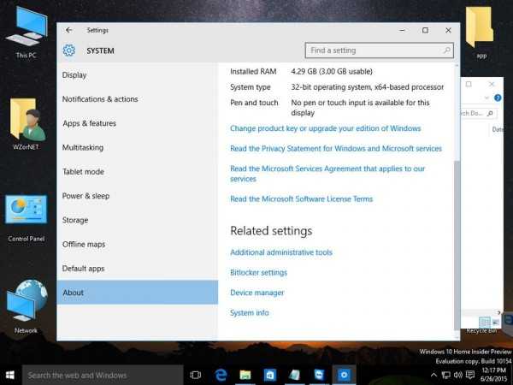
Task: Click Change product key or upgrade link
Action: tap(325, 128)
